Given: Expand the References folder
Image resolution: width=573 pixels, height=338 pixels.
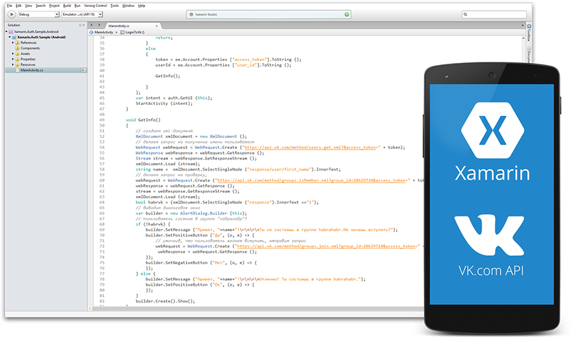Looking at the screenshot, I should tap(13, 43).
